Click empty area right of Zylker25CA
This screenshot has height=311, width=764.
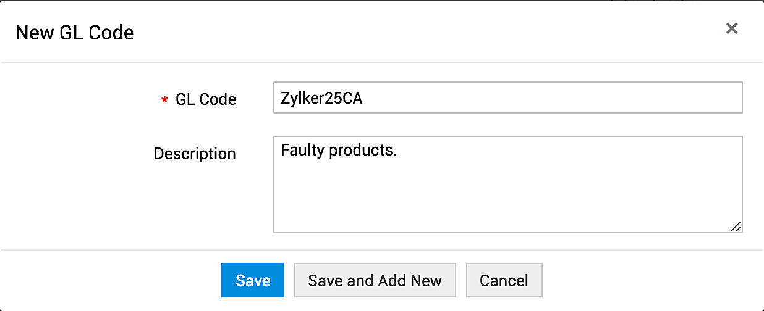click(x=556, y=98)
